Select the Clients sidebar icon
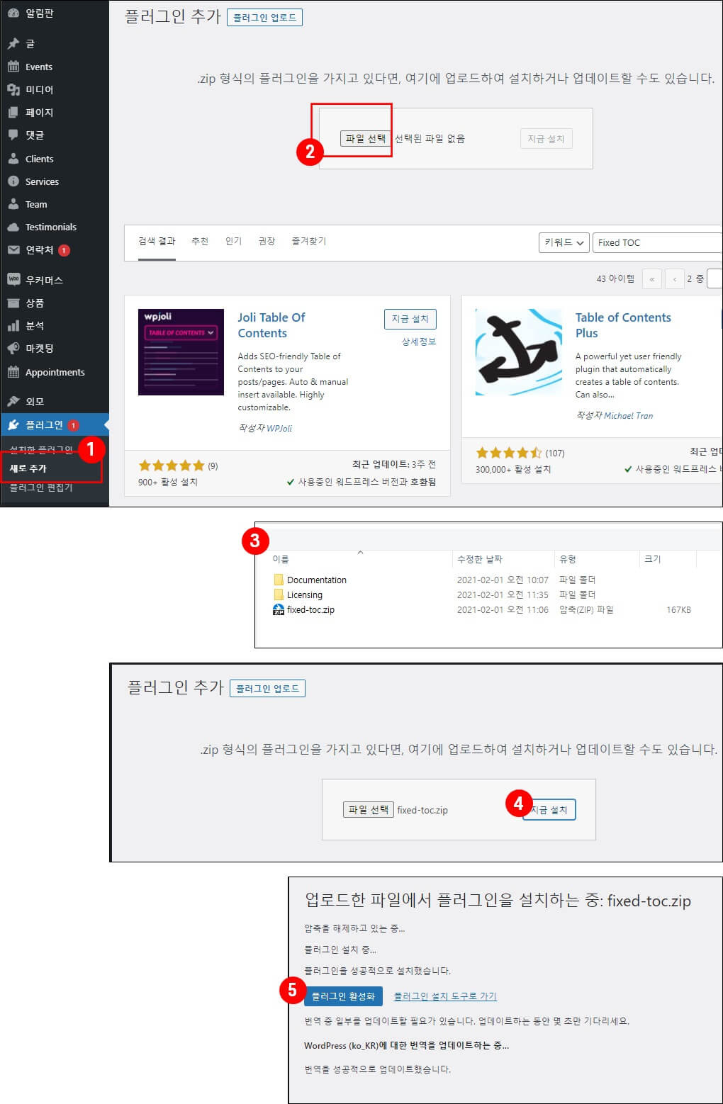Viewport: 723px width, 1104px height. point(14,159)
